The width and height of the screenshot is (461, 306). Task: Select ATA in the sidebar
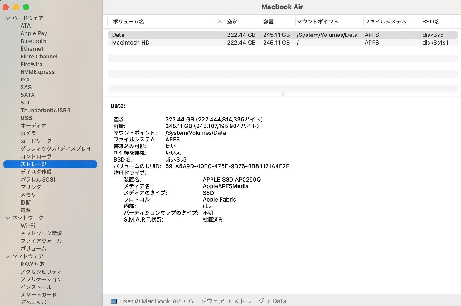click(x=26, y=26)
